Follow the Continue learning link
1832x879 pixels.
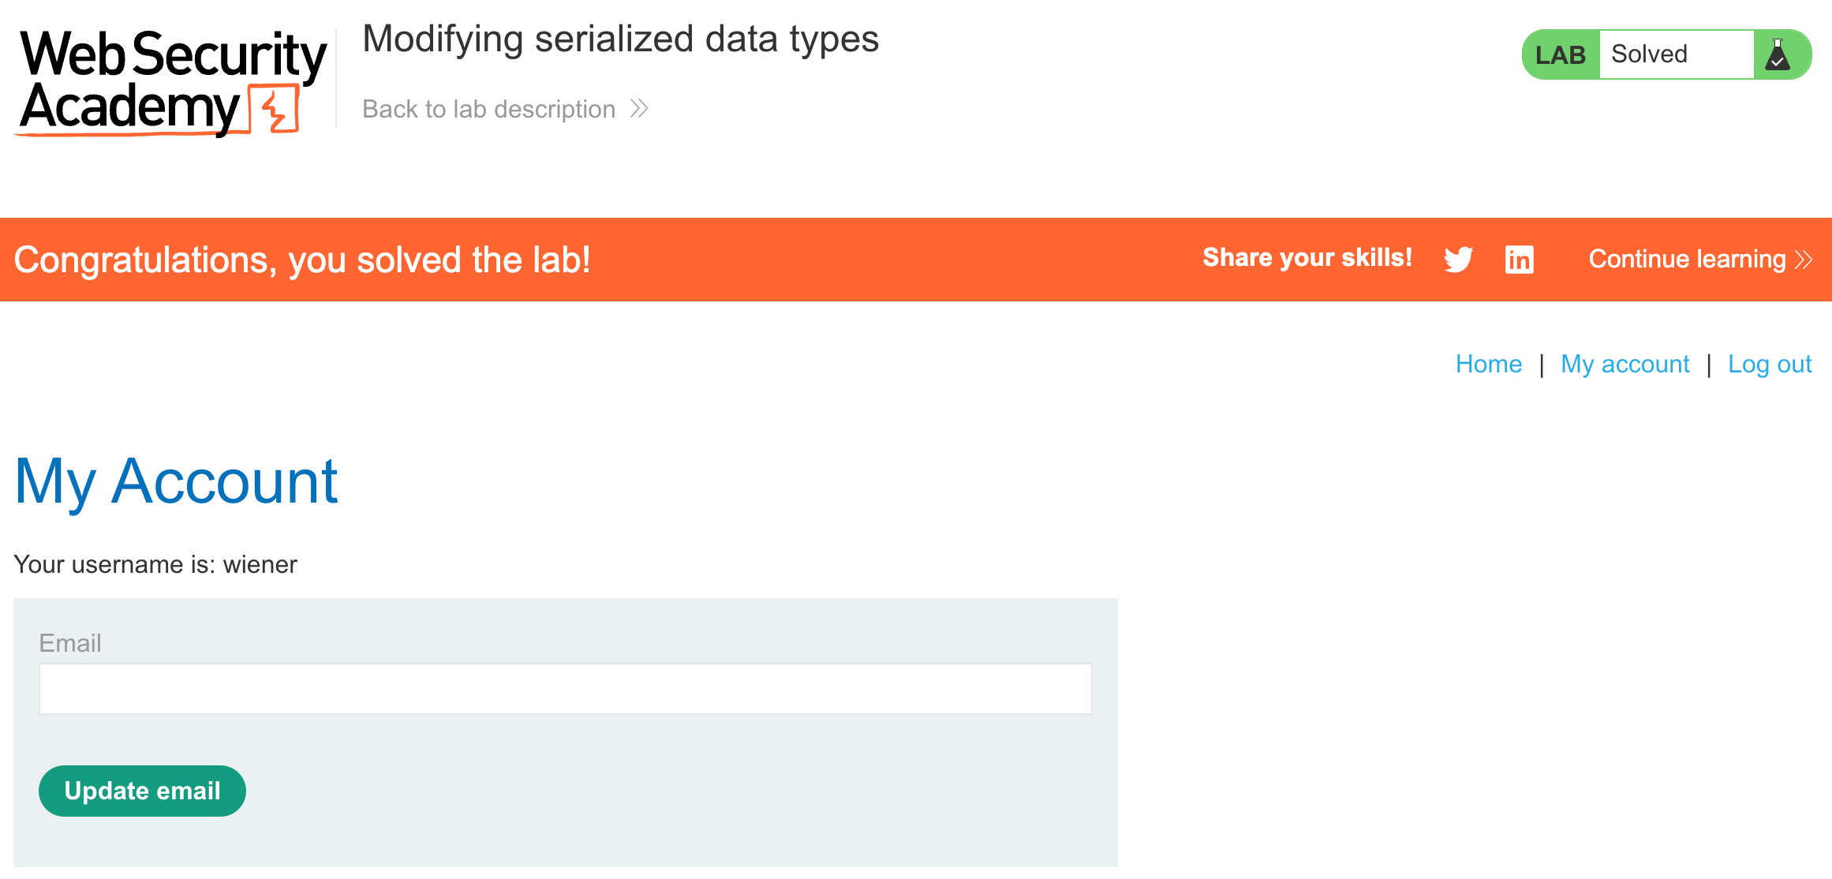[1687, 260]
